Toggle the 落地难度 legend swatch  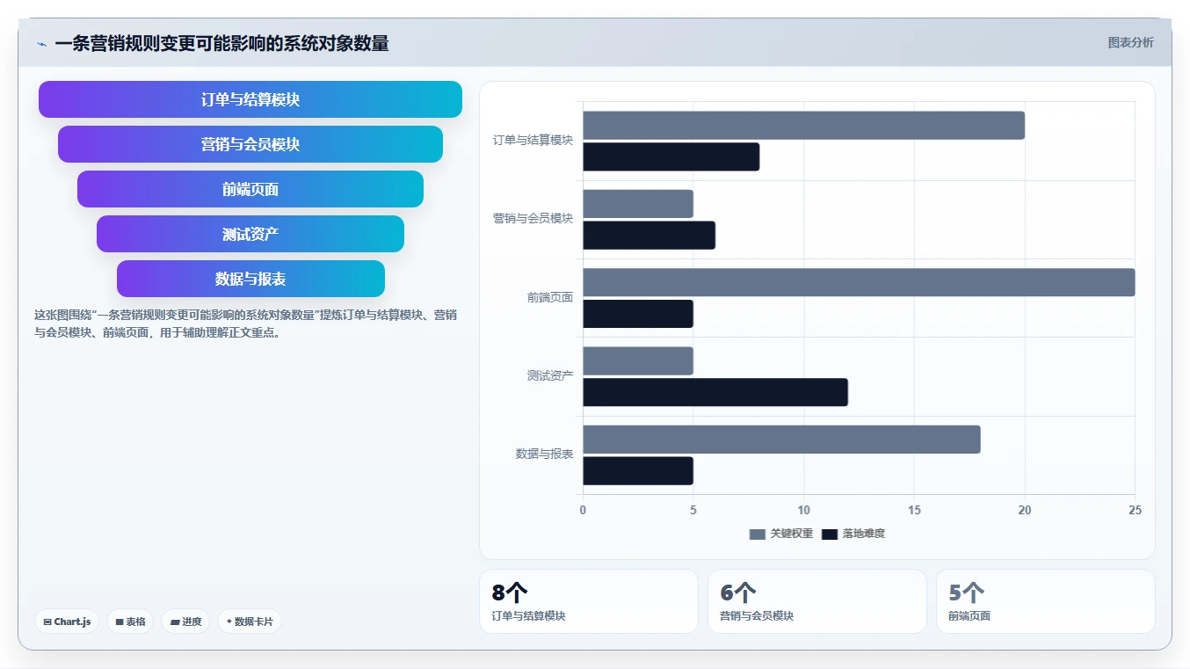tap(830, 534)
